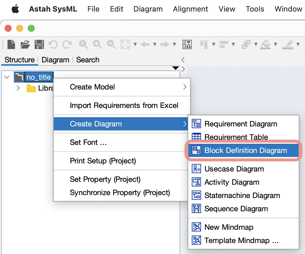Collapse the no_title project tree node
Image resolution: width=305 pixels, height=254 pixels.
pos(7,77)
